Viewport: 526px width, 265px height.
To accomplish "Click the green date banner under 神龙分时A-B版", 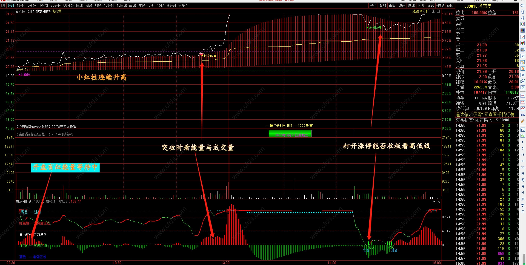I will (x=290, y=134).
